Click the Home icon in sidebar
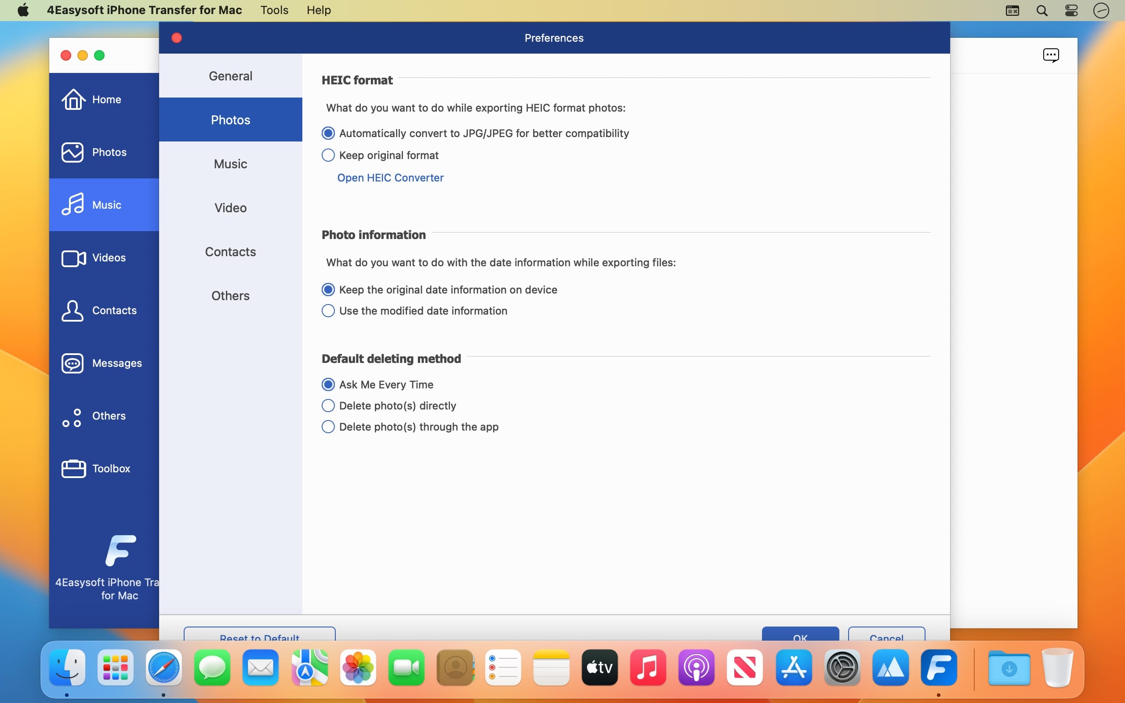The width and height of the screenshot is (1125, 703). point(73,99)
